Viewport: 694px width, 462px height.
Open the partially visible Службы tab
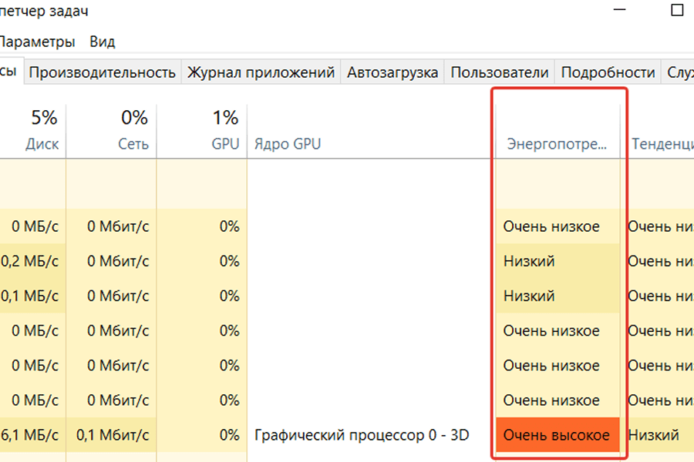pos(679,72)
